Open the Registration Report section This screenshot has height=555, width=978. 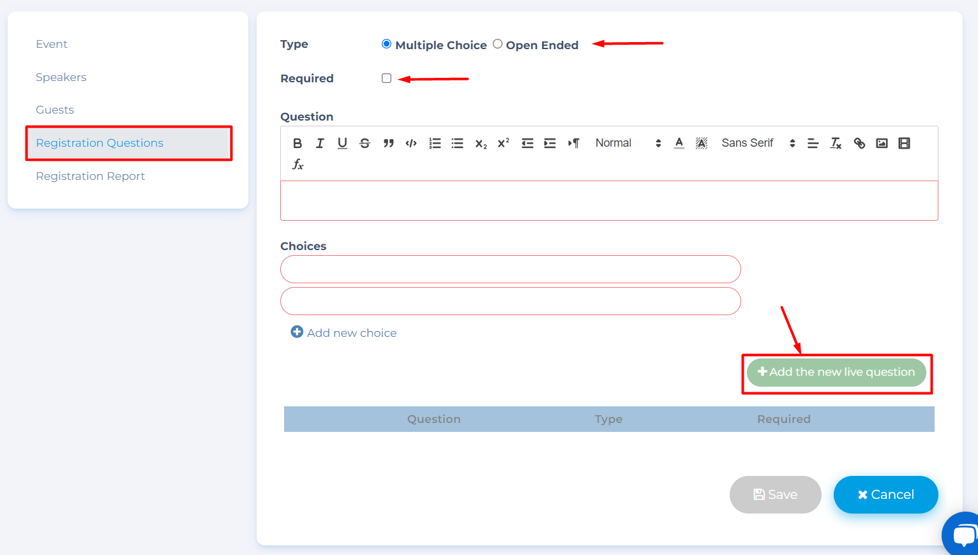click(90, 176)
